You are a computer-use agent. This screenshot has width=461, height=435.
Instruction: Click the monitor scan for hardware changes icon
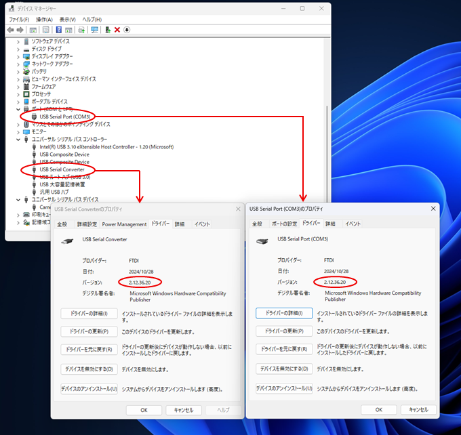(x=94, y=30)
